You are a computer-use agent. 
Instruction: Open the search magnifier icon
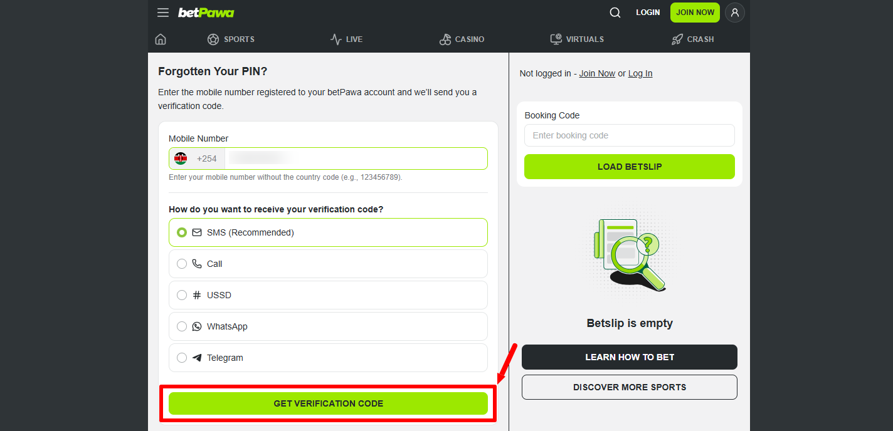[x=615, y=13]
